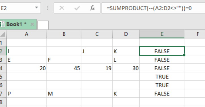Select cell B7 containing M
Screen dimensions: 205x107
[64, 93]
